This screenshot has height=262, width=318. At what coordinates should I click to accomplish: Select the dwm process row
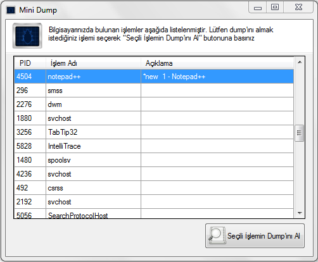154,104
